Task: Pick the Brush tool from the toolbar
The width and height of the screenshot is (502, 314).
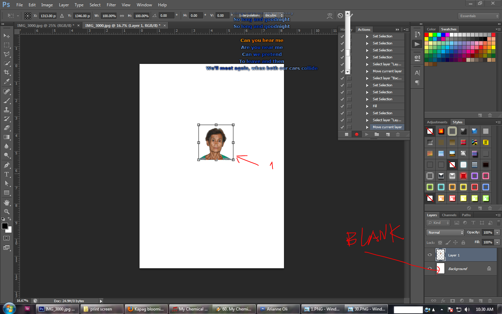Action: pos(7,101)
